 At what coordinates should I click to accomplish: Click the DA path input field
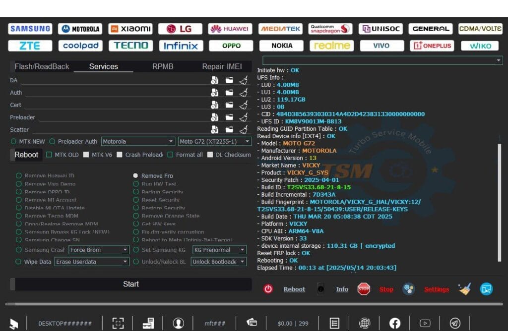[115, 80]
